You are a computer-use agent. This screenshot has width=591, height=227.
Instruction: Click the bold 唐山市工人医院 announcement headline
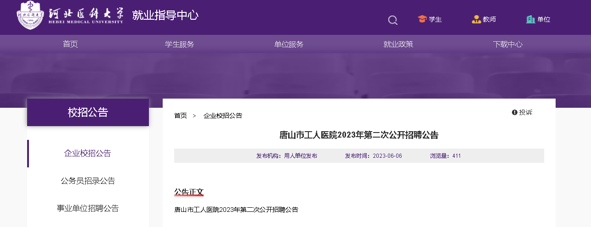pyautogui.click(x=359, y=135)
